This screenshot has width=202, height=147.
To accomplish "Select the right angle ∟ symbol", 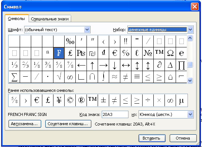I will (x=81, y=77).
